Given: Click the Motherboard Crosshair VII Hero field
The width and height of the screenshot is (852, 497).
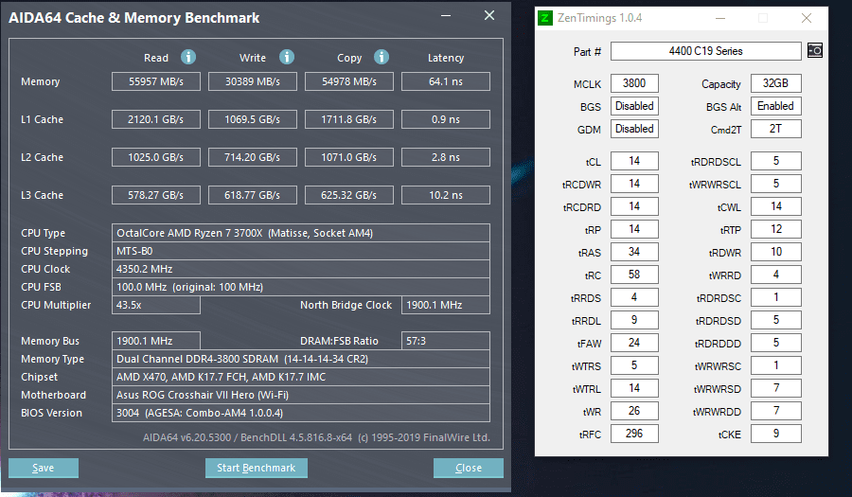Looking at the screenshot, I should (x=300, y=395).
